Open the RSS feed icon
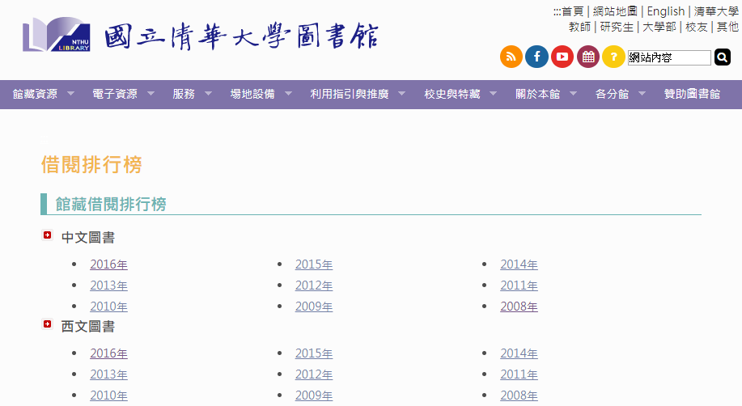This screenshot has height=406, width=742. coord(511,57)
